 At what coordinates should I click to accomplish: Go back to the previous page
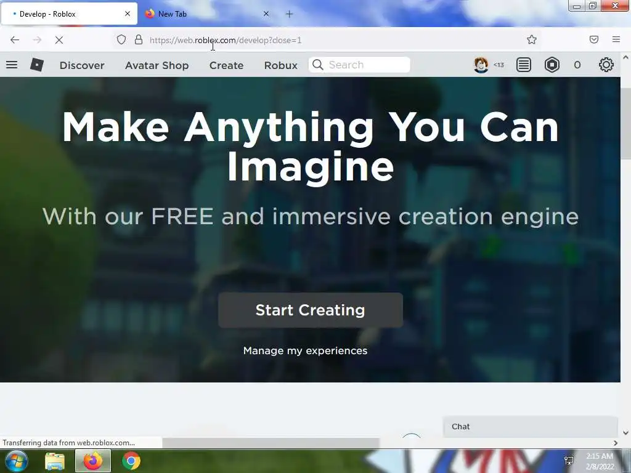pos(15,40)
